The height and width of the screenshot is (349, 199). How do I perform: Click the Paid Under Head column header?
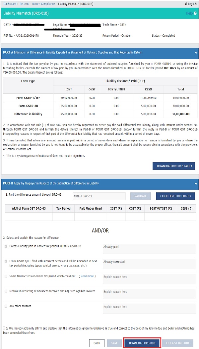click(91, 209)
